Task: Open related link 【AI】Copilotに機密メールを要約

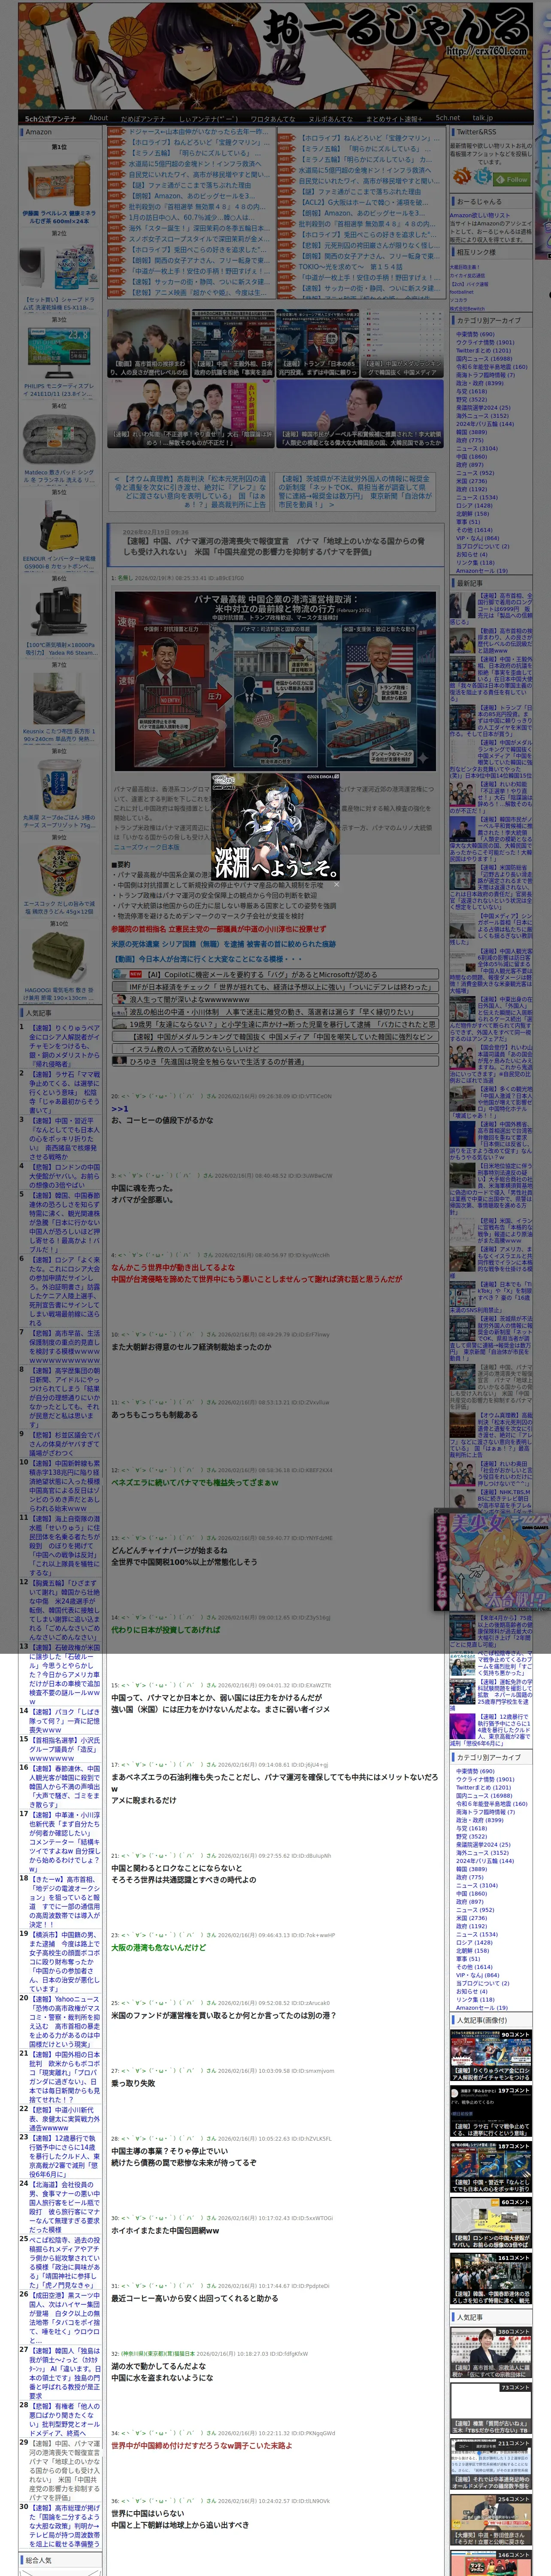Action: click(x=262, y=974)
